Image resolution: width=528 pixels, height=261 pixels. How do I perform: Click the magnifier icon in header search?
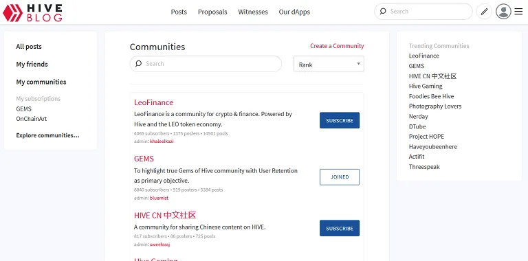[383, 11]
